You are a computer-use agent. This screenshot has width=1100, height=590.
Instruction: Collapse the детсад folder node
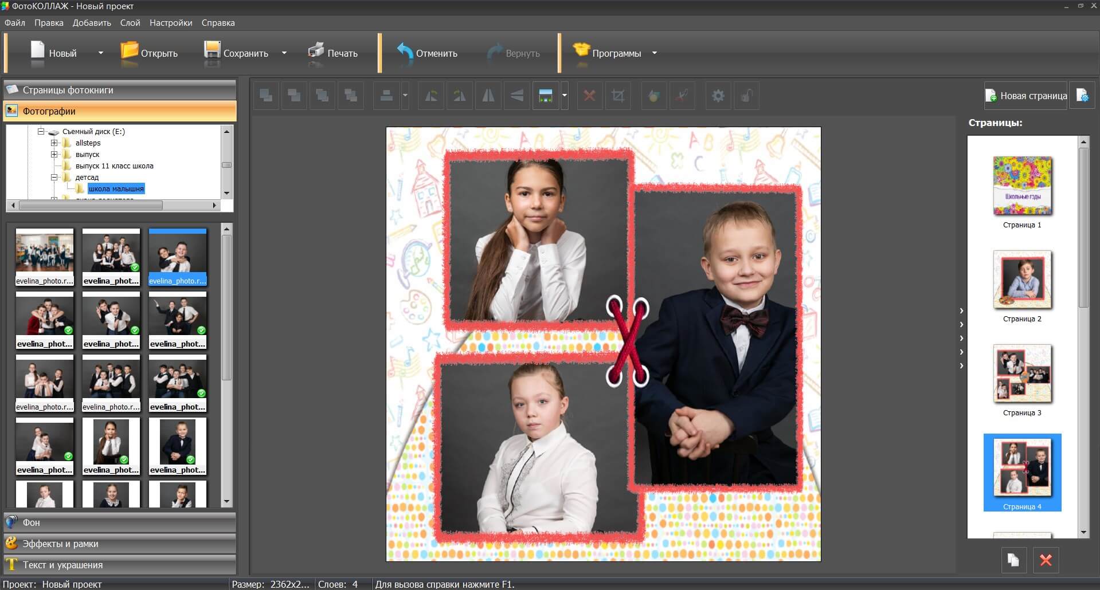pyautogui.click(x=54, y=177)
